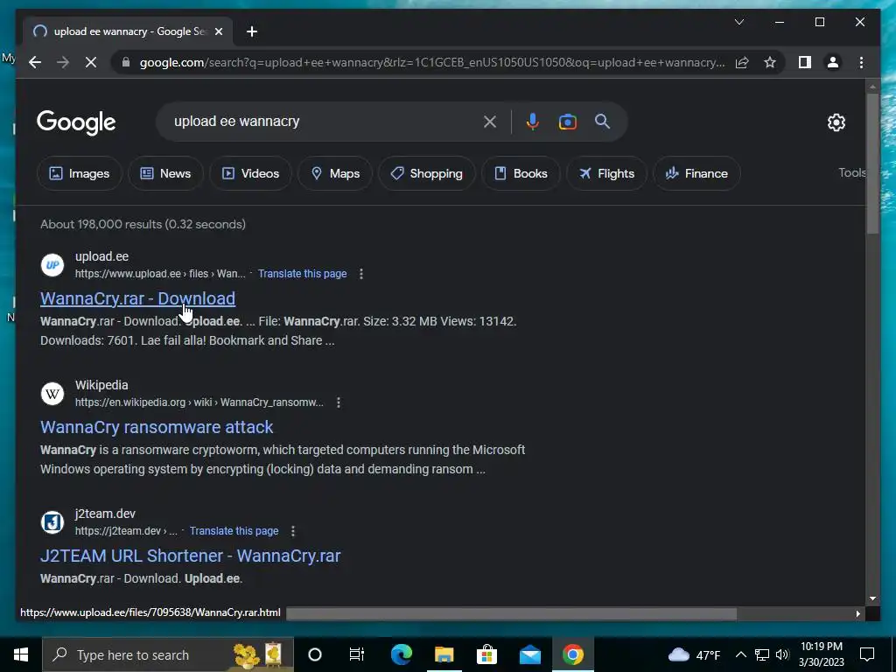The width and height of the screenshot is (896, 672).
Task: Translate the j2team.dev result page
Action: point(234,531)
